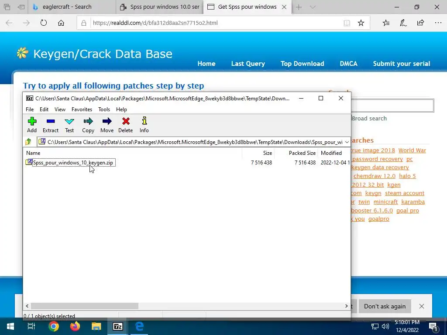
Task: Click the Don't ask again button
Action: [385, 306]
